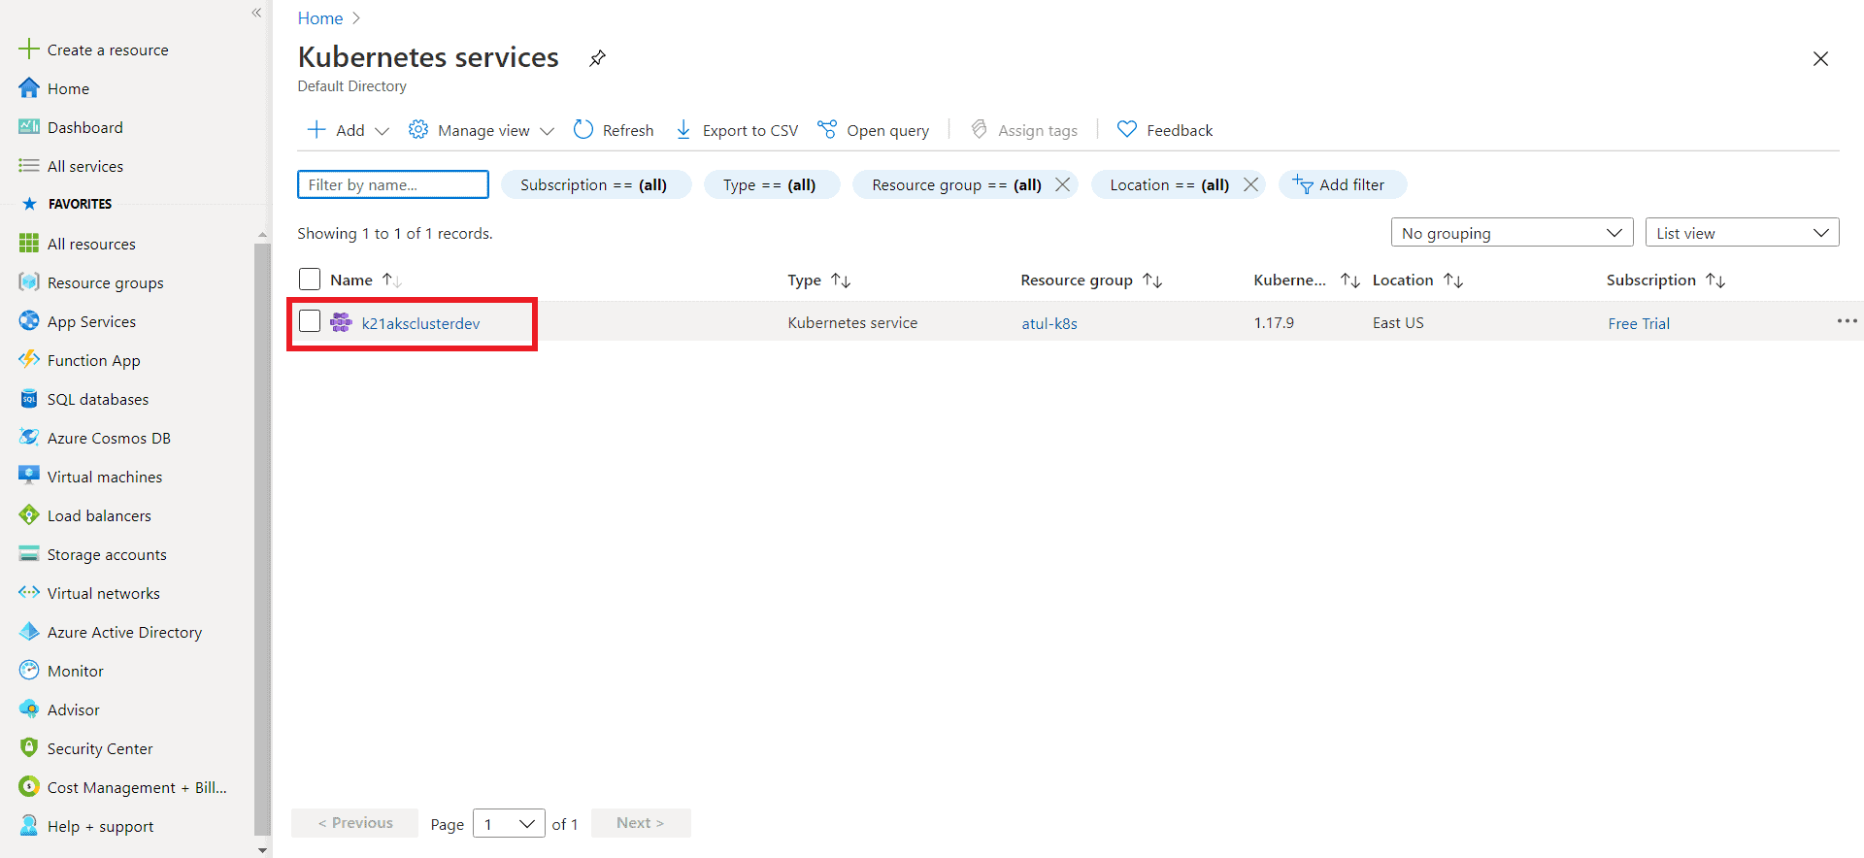1864x858 pixels.
Task: Check the select-all checkbox in header
Action: click(x=310, y=280)
